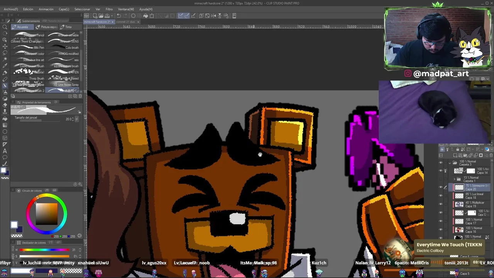Select the Zoom magnifier tool
The image size is (494, 278).
tap(5, 27)
